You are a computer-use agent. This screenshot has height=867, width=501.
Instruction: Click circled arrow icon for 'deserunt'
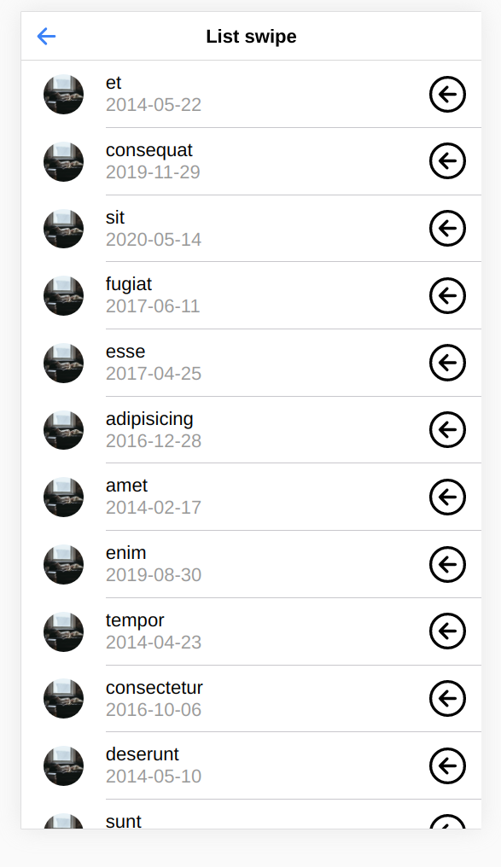[x=447, y=765]
